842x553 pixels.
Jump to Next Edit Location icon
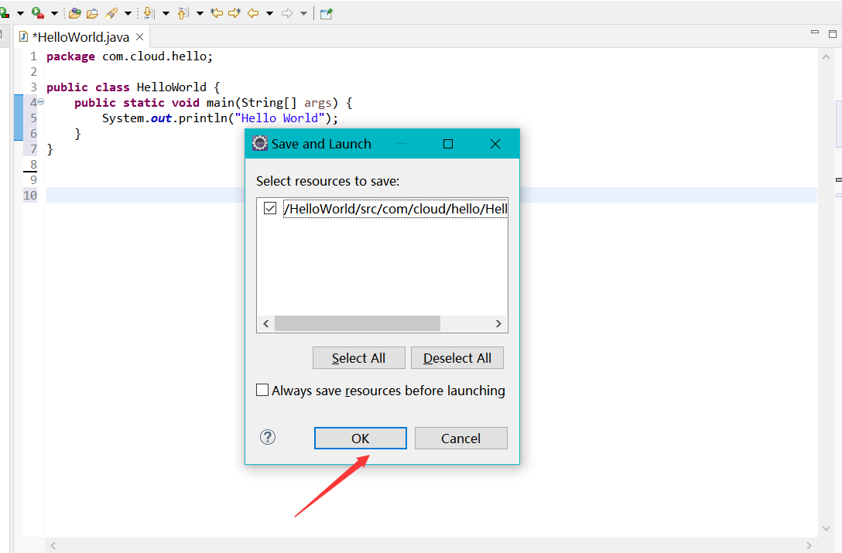coord(234,13)
